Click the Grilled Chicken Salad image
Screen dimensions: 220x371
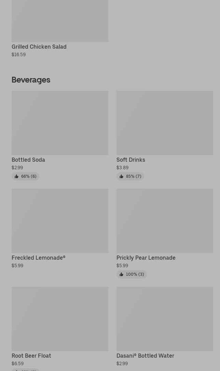tap(60, 21)
